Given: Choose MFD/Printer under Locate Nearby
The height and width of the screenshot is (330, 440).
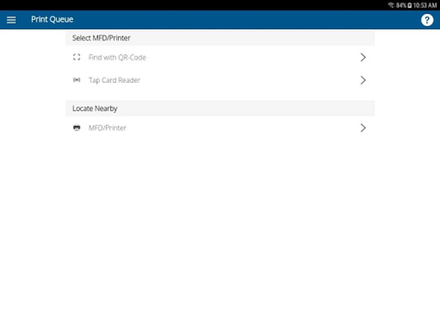Looking at the screenshot, I should tap(220, 128).
